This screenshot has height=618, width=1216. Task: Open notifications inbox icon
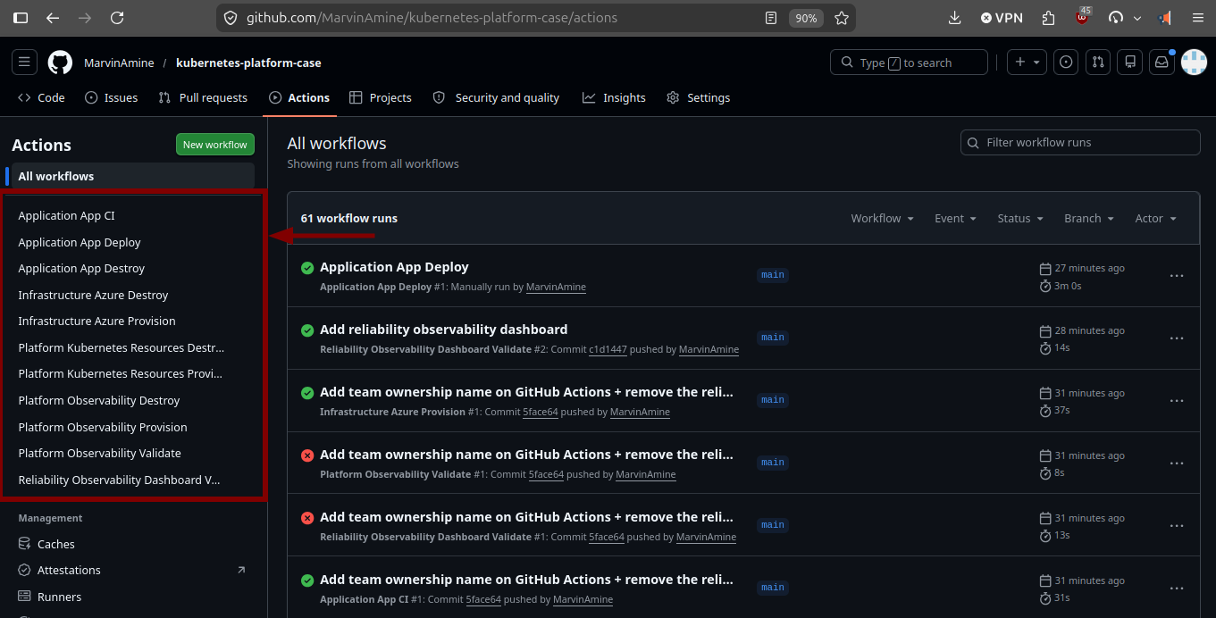pos(1161,63)
